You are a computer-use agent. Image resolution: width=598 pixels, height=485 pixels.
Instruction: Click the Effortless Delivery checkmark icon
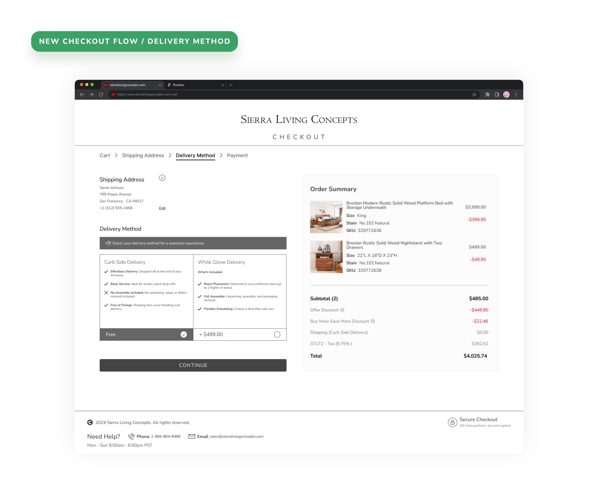click(106, 271)
